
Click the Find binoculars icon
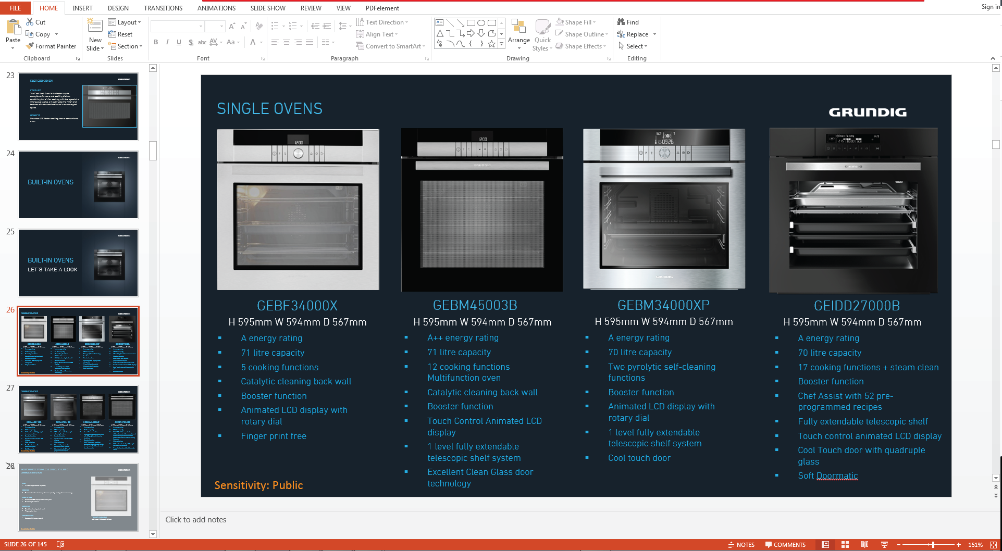621,22
